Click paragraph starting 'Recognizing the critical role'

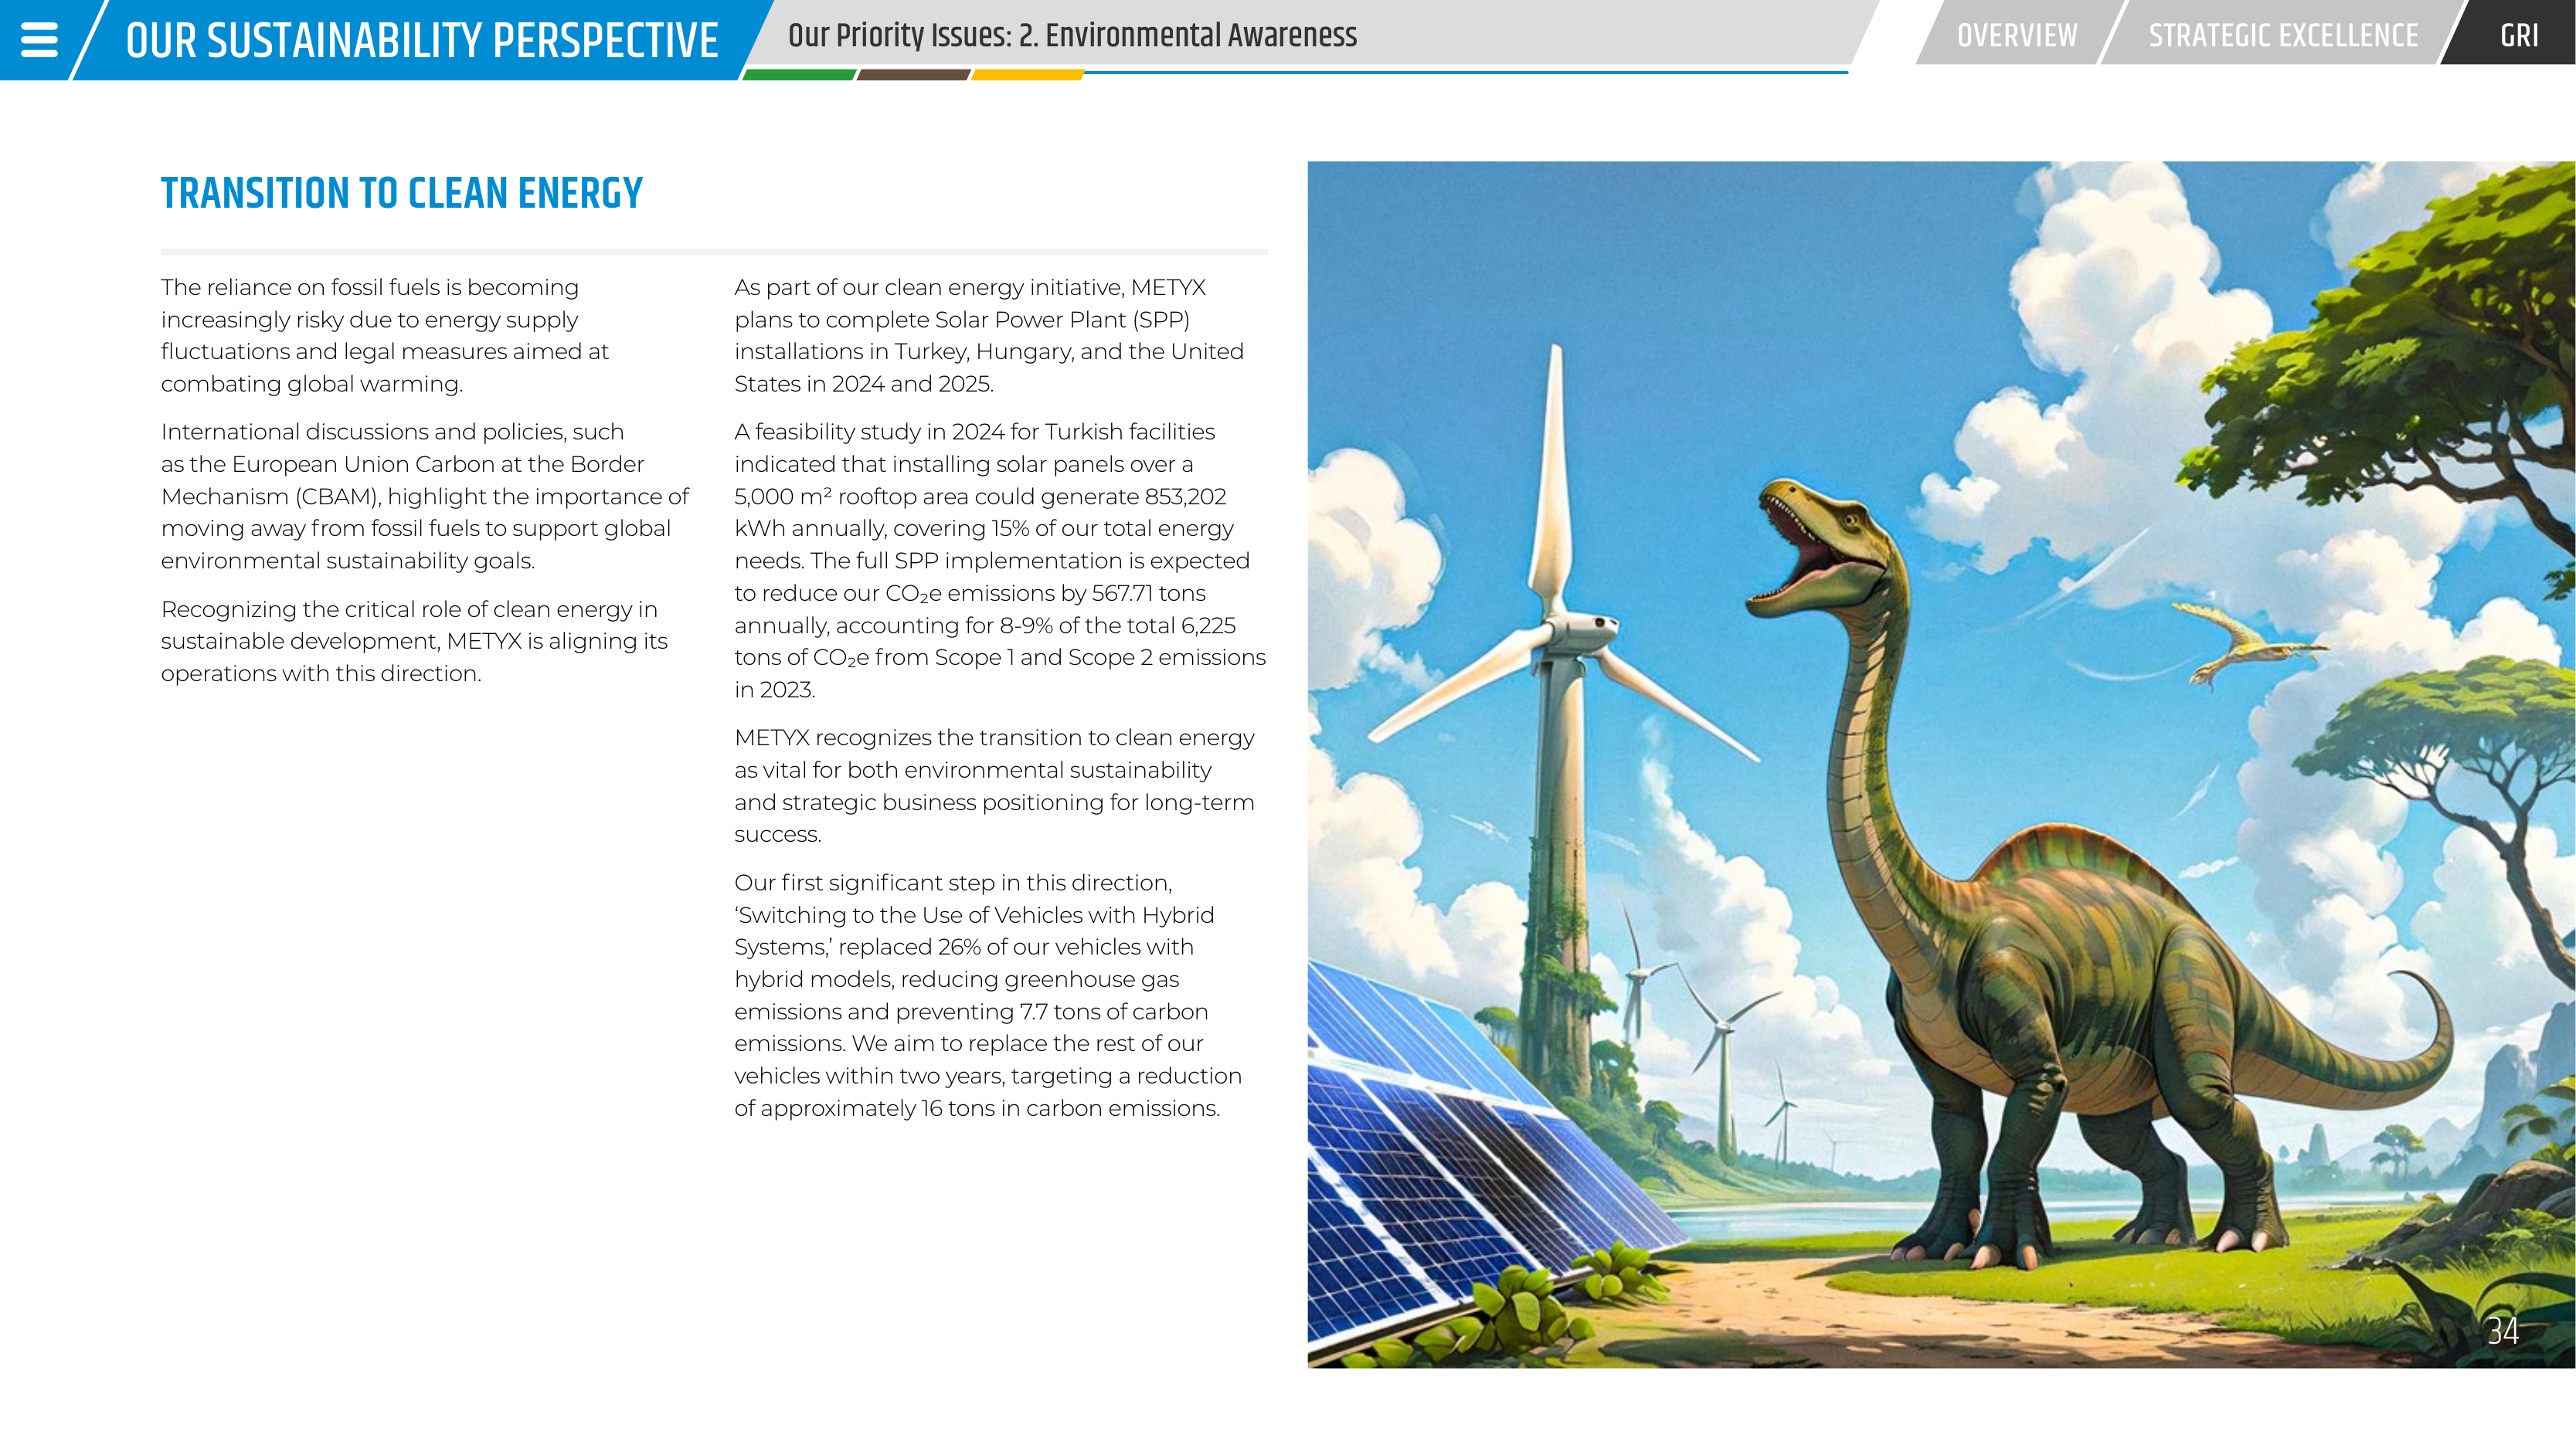[x=414, y=642]
